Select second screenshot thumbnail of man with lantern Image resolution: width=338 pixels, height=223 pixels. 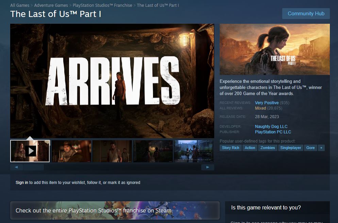tap(71, 151)
